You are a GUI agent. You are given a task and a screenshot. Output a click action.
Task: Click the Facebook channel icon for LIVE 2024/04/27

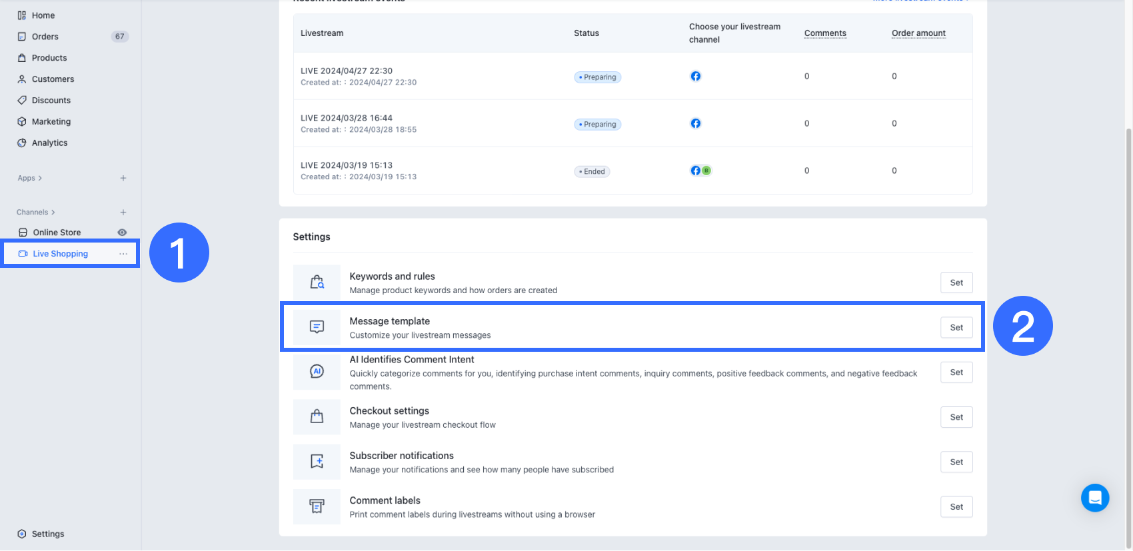click(x=695, y=76)
